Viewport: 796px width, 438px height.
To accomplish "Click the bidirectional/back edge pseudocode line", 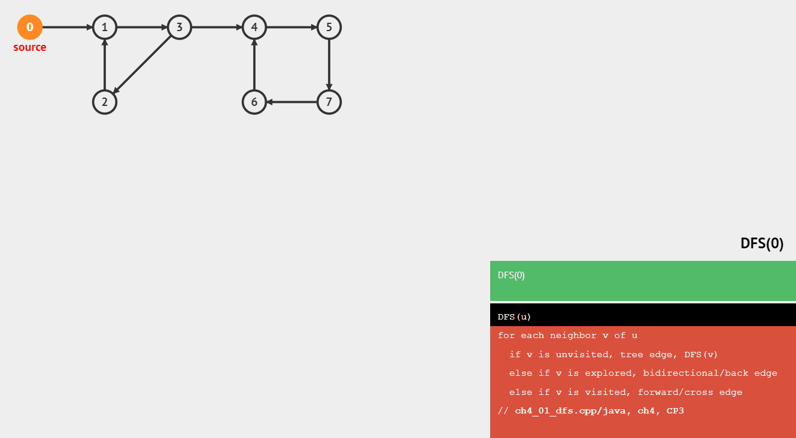I will coord(643,373).
